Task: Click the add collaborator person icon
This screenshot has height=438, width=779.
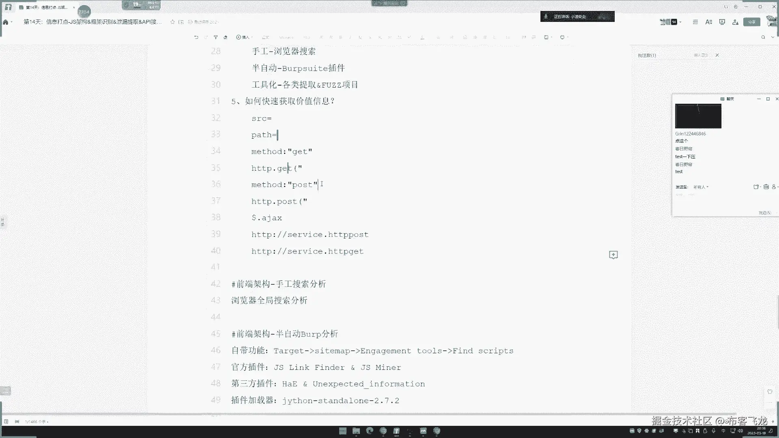Action: tap(735, 22)
